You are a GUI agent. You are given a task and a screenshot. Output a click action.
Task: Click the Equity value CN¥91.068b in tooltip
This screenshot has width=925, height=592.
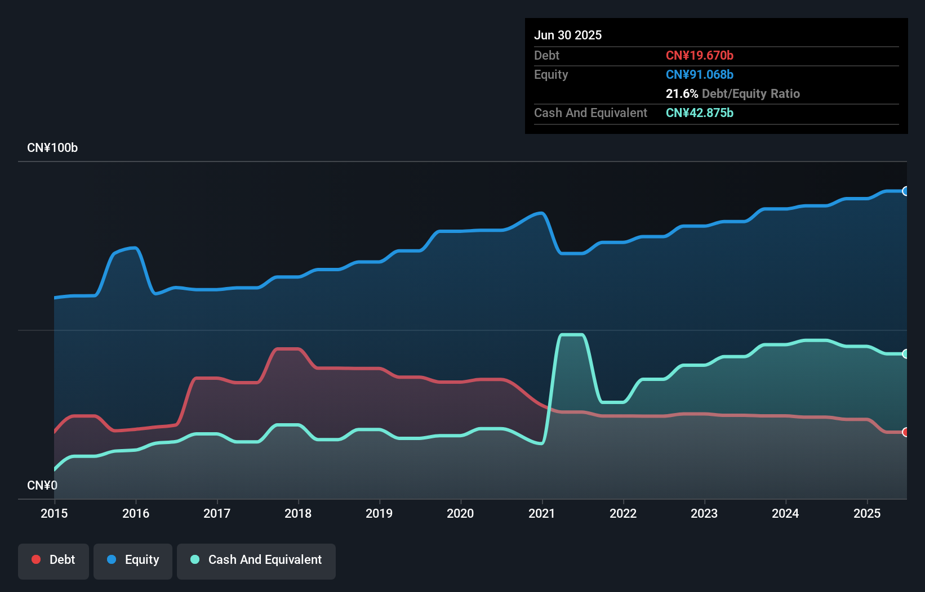coord(700,74)
